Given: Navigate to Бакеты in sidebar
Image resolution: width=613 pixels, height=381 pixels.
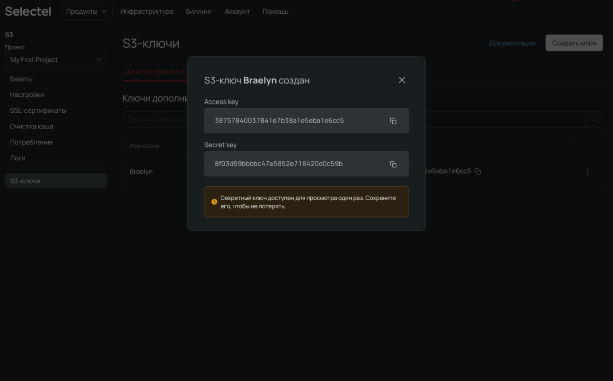Looking at the screenshot, I should pyautogui.click(x=21, y=79).
